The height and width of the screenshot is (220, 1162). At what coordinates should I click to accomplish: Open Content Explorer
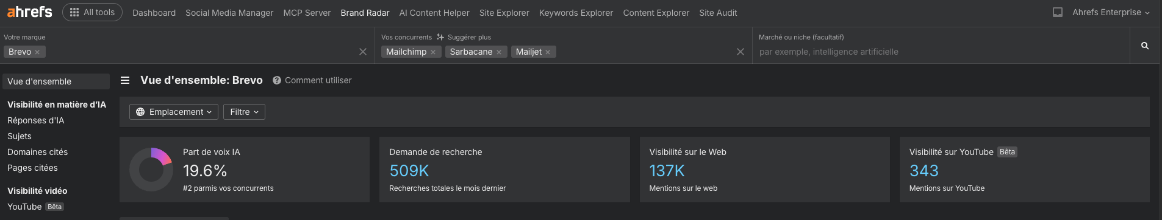coord(656,13)
